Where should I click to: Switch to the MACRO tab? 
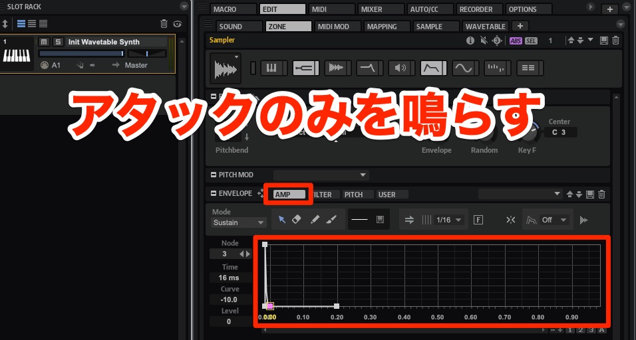(x=234, y=9)
